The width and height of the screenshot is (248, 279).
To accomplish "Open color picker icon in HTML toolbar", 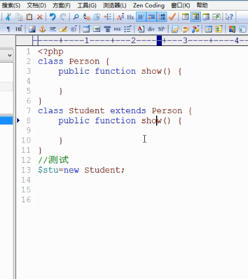I will [232, 29].
